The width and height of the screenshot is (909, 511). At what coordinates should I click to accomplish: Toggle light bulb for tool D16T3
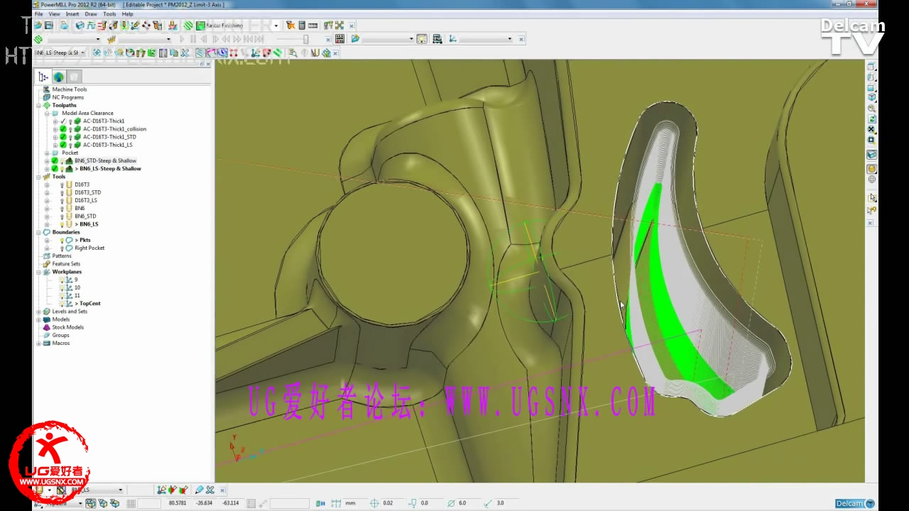pos(62,185)
